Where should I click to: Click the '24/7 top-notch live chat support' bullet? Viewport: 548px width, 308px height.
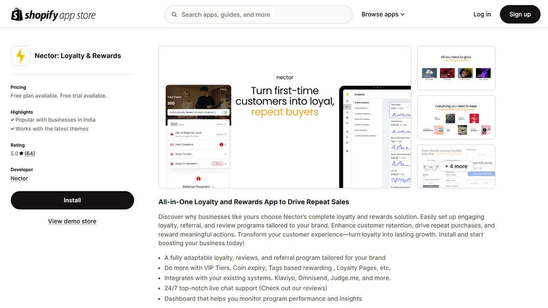click(246, 288)
